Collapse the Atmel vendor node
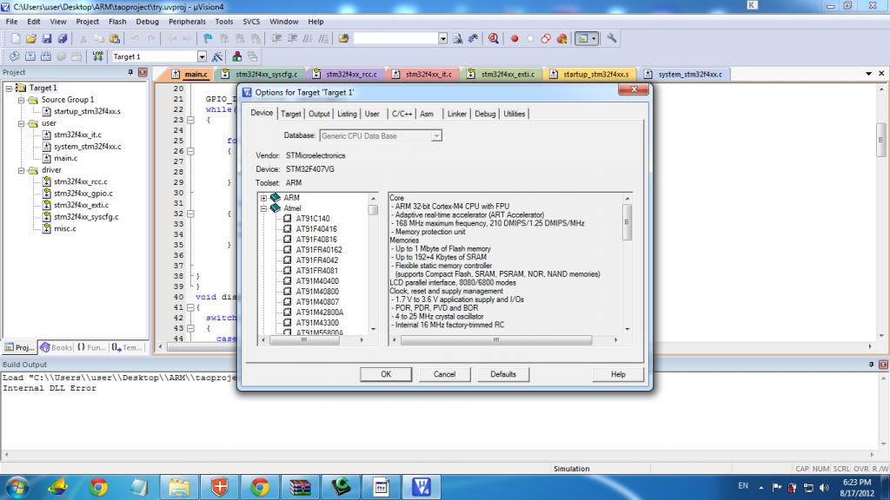Image resolution: width=890 pixels, height=500 pixels. click(x=263, y=208)
